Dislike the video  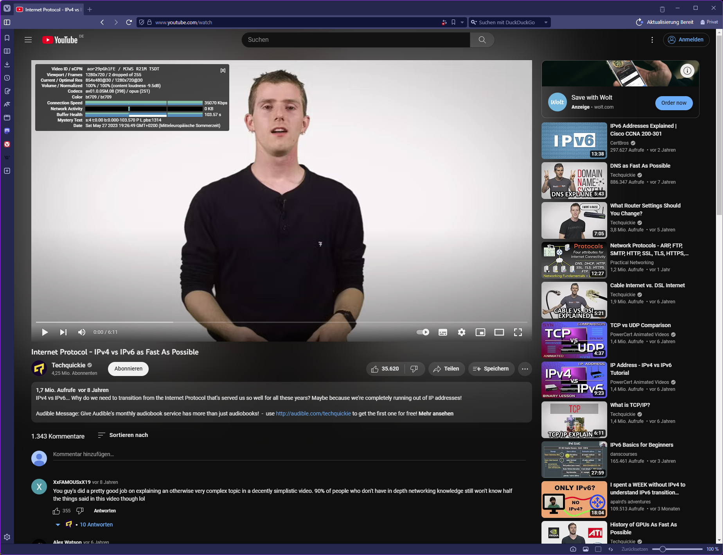414,369
